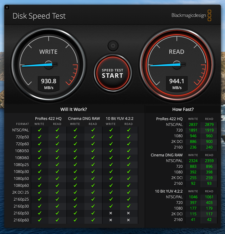This screenshot has width=225, height=234.
Task: Click the 10 Bit YUV read X mark for 2160p50
Action: (x=128, y=213)
